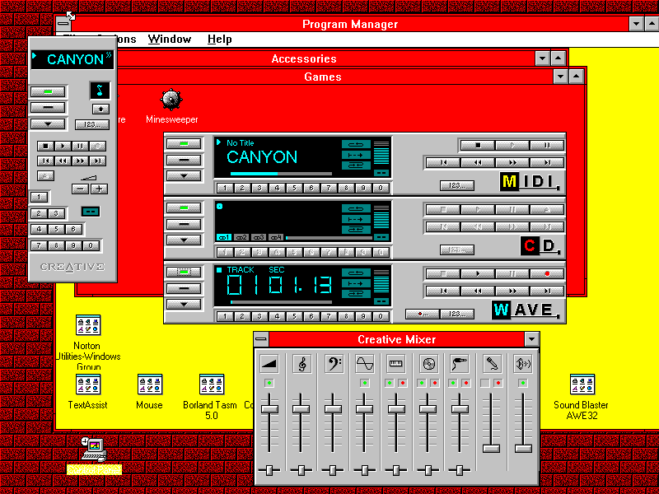Click the MIDI keyboard icon in Creative Mixer
The height and width of the screenshot is (494, 659).
(x=396, y=364)
